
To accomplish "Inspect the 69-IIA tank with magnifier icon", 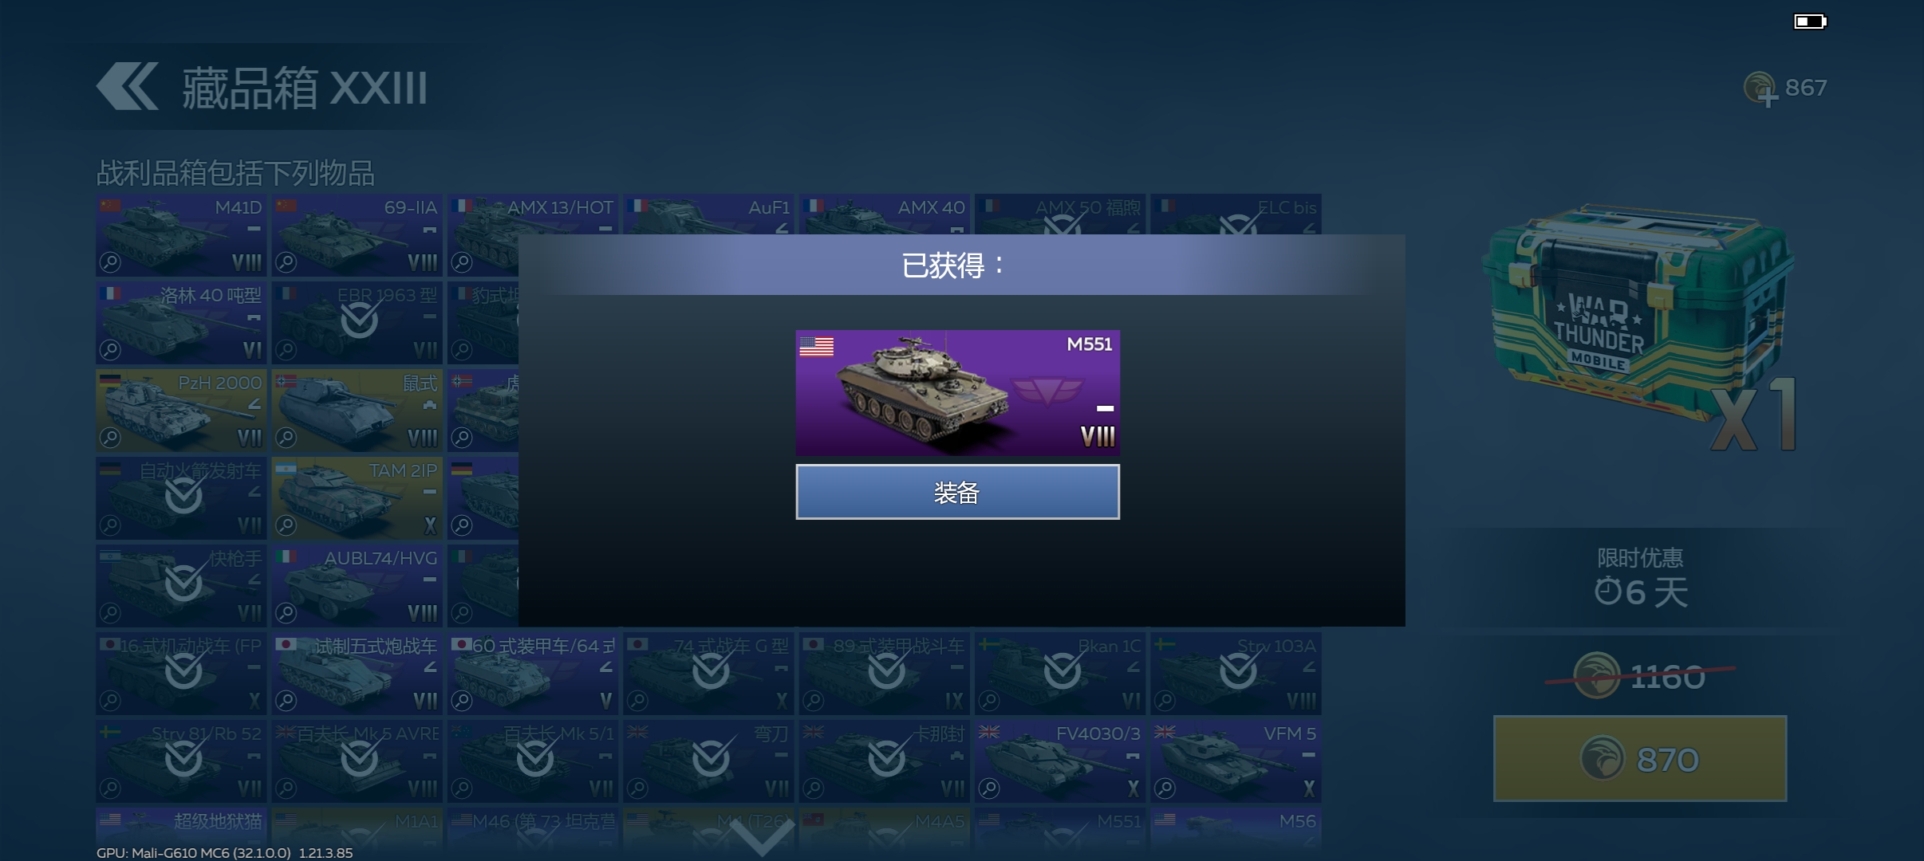I will point(286,261).
